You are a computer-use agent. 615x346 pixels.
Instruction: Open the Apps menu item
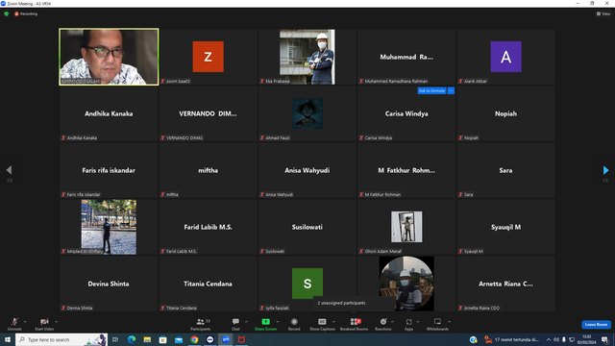(x=408, y=324)
